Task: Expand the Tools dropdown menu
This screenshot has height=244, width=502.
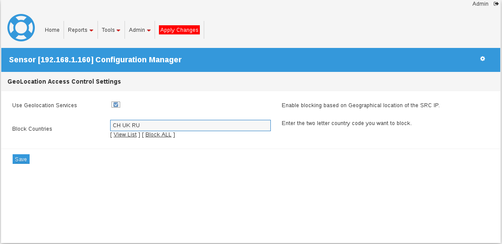Action: pyautogui.click(x=111, y=30)
